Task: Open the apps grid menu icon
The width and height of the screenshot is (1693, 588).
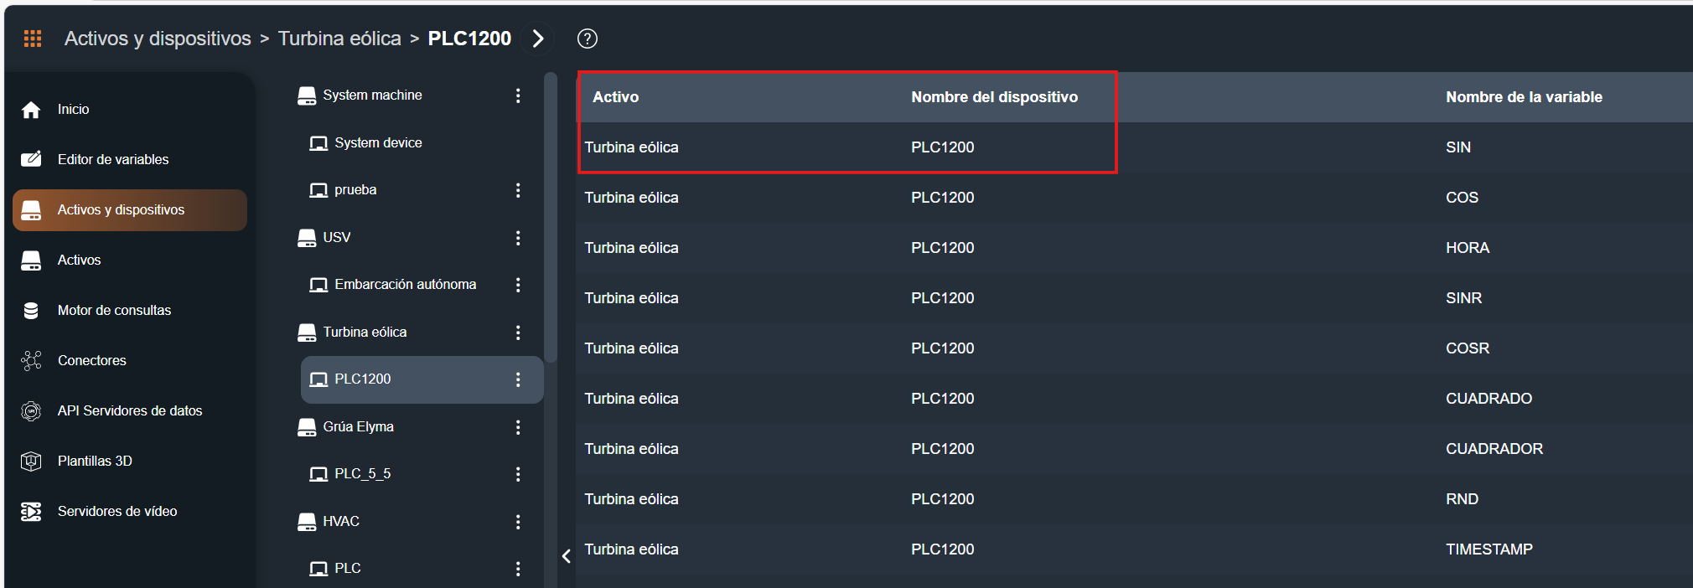Action: point(33,39)
